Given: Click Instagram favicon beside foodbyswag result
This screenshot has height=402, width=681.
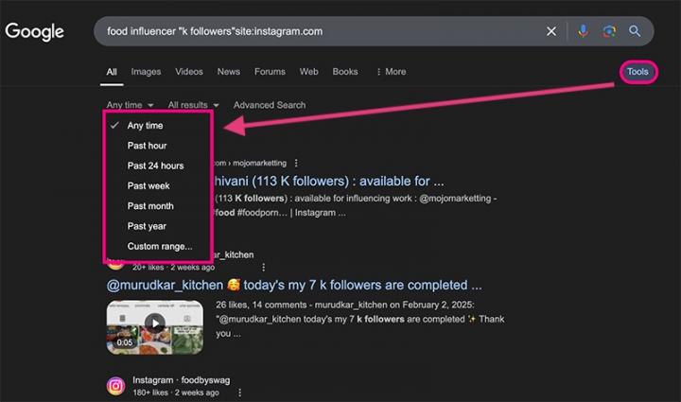Looking at the screenshot, I should (x=116, y=386).
